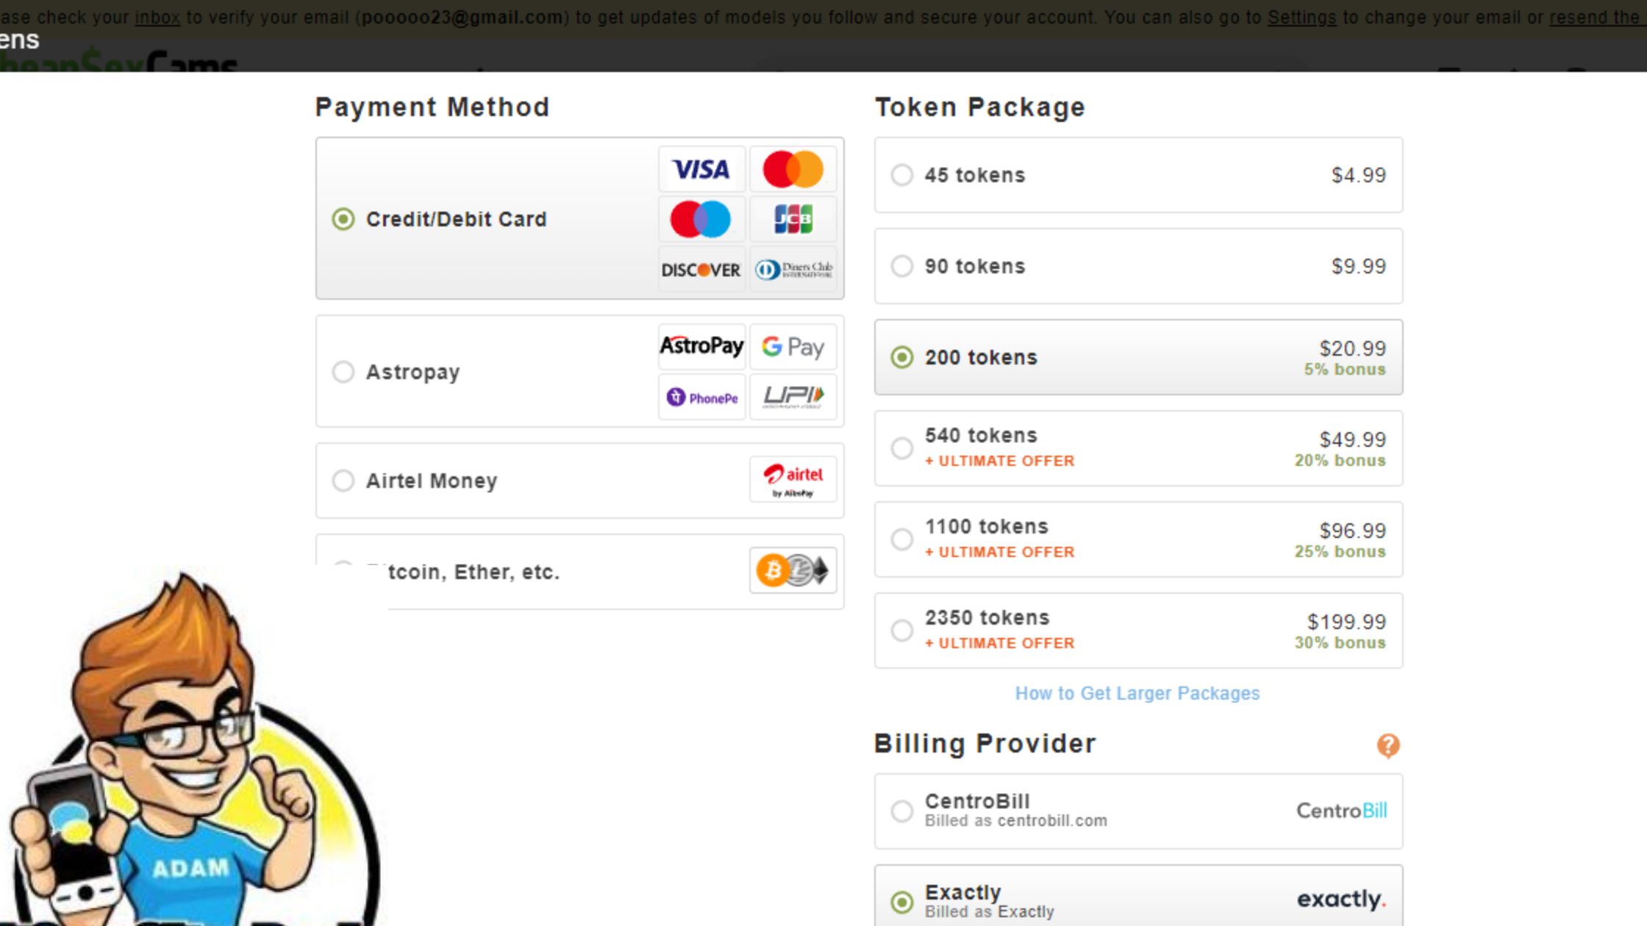1647x926 pixels.
Task: Click the Mastercard logo
Action: 793,170
